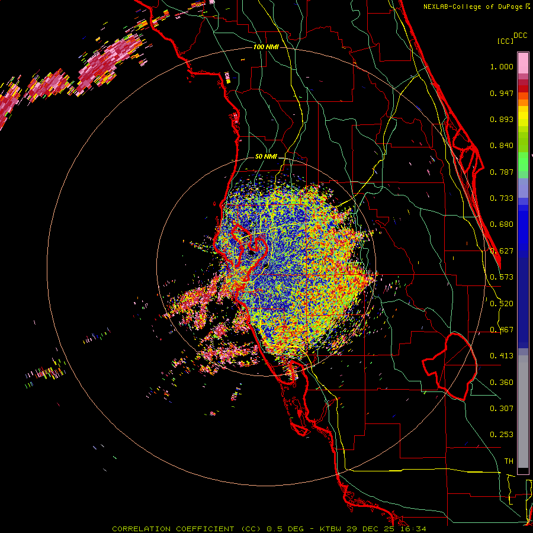This screenshot has height=533, width=533.
Task: Click the KTBW radar site identifier
Action: point(332,529)
